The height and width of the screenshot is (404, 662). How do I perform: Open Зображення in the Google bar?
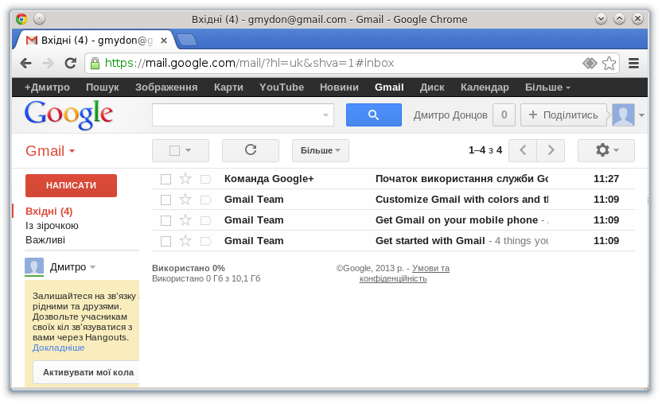(x=166, y=87)
